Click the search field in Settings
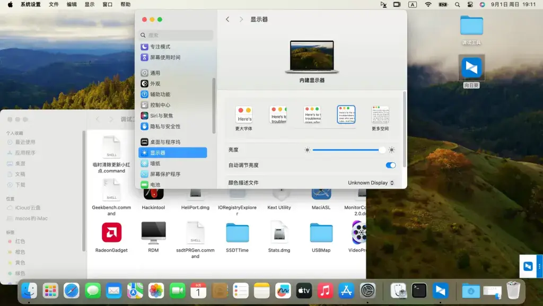Viewport: 543px width, 306px height. point(176,35)
